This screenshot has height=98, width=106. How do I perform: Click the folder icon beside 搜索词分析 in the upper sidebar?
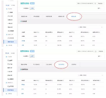click(x=7, y=35)
